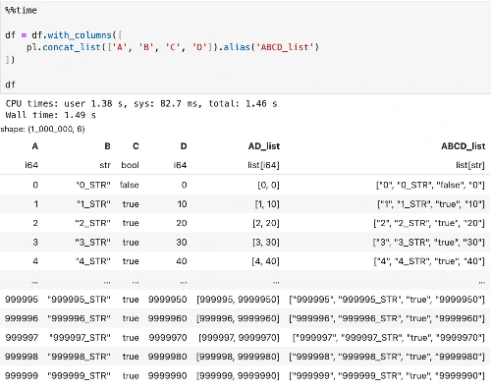The height and width of the screenshot is (389, 491).
Task: Click the D column header
Action: [x=184, y=146]
